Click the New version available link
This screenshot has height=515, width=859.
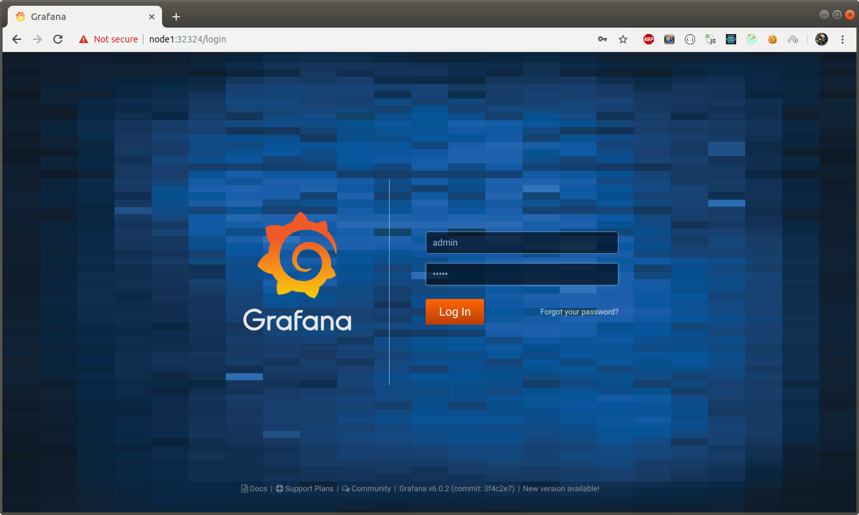[x=561, y=489]
